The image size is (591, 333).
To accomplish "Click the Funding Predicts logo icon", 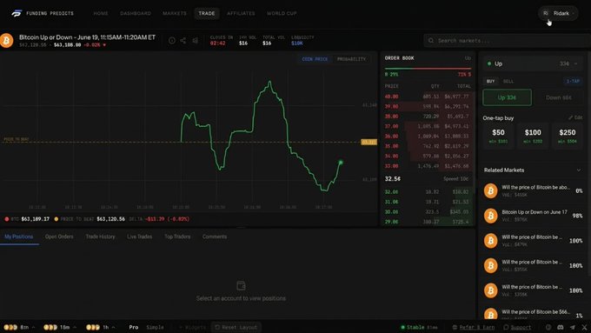I will (x=17, y=13).
